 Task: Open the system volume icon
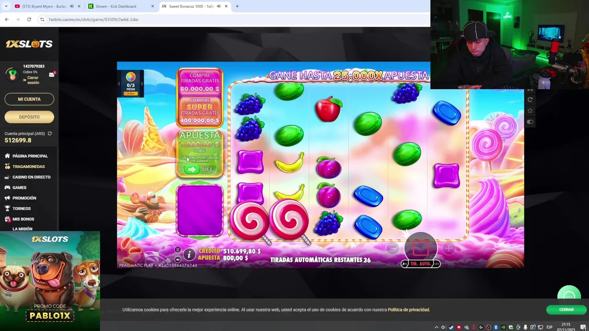click(x=444, y=327)
